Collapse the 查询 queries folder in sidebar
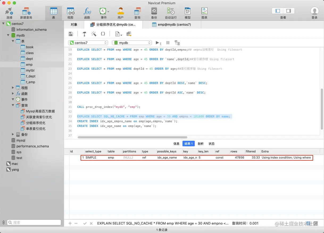 point(13,105)
